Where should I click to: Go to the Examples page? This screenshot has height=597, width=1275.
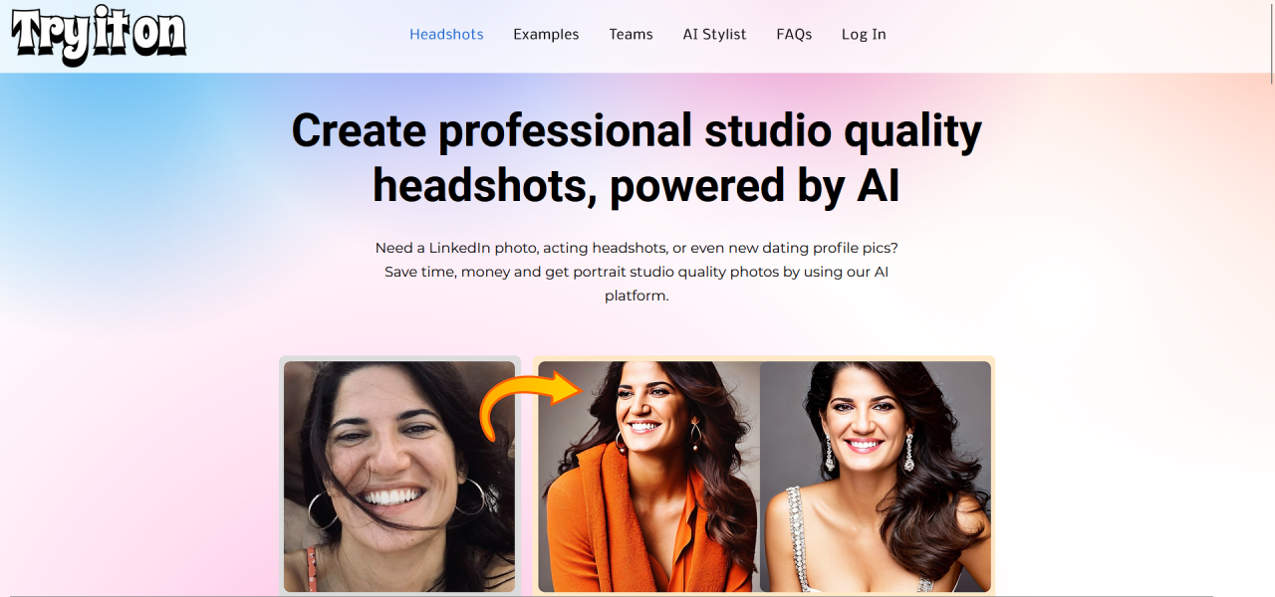(546, 34)
